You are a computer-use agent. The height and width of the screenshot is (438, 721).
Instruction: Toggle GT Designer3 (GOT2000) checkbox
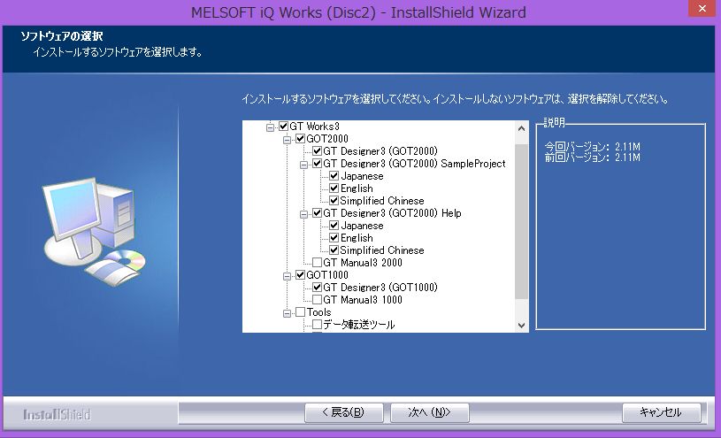318,151
